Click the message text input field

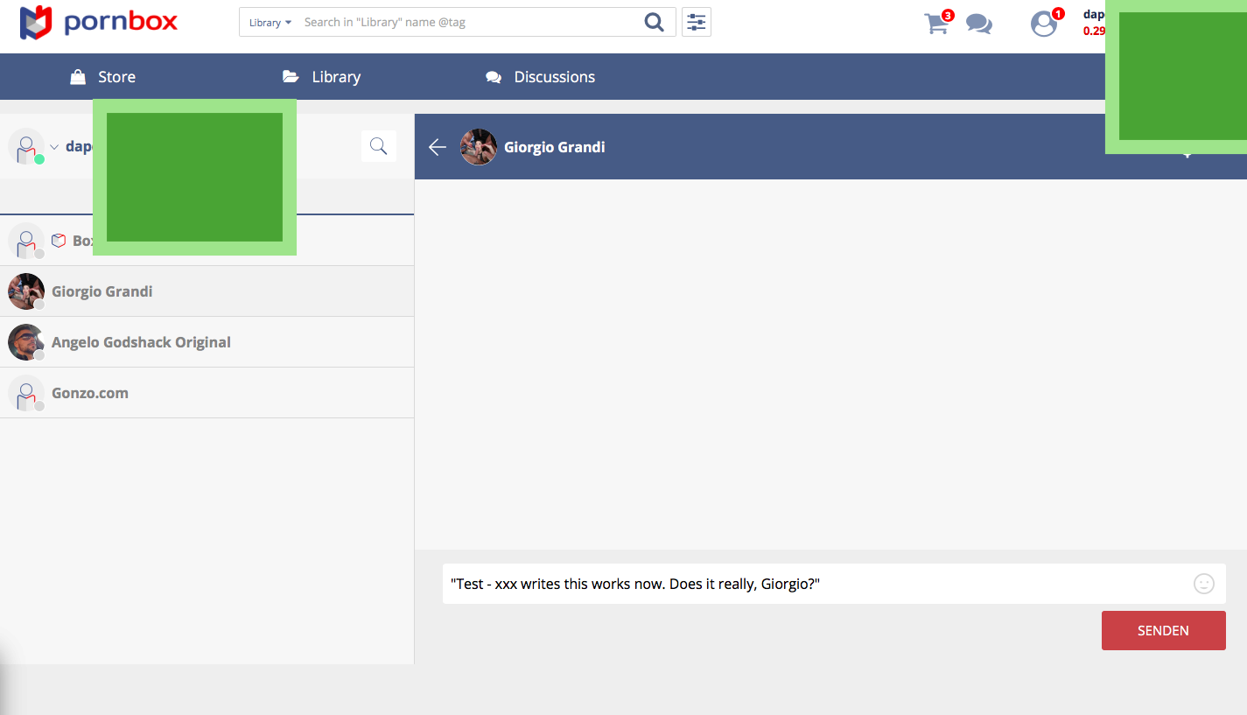(814, 584)
